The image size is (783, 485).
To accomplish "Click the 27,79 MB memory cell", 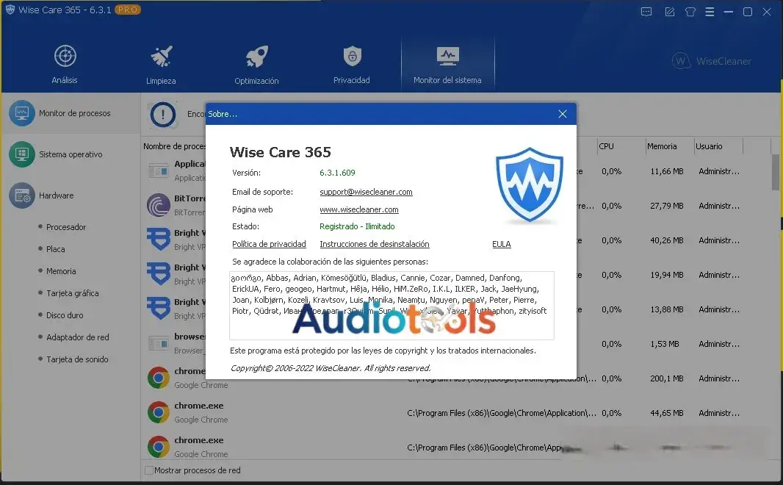I will (667, 206).
